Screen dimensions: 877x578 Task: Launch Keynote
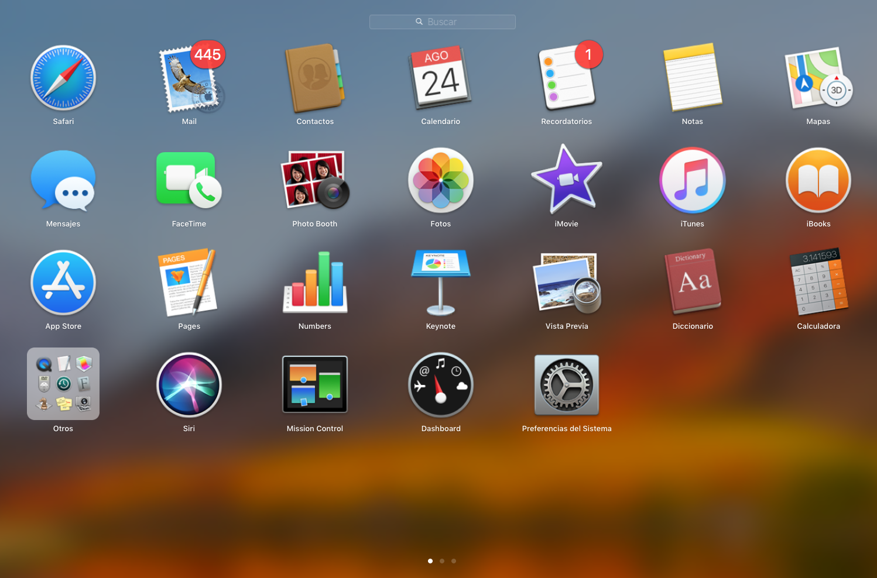tap(441, 283)
